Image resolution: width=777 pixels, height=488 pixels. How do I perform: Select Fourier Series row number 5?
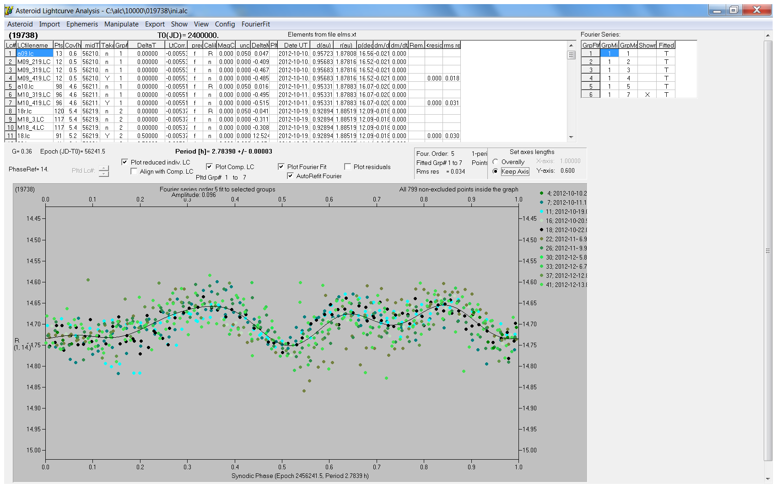pyautogui.click(x=591, y=86)
